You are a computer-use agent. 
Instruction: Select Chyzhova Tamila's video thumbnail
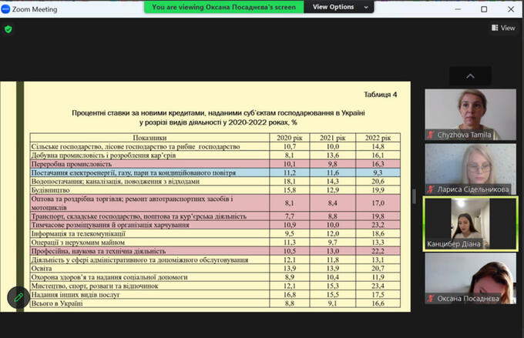pyautogui.click(x=470, y=114)
